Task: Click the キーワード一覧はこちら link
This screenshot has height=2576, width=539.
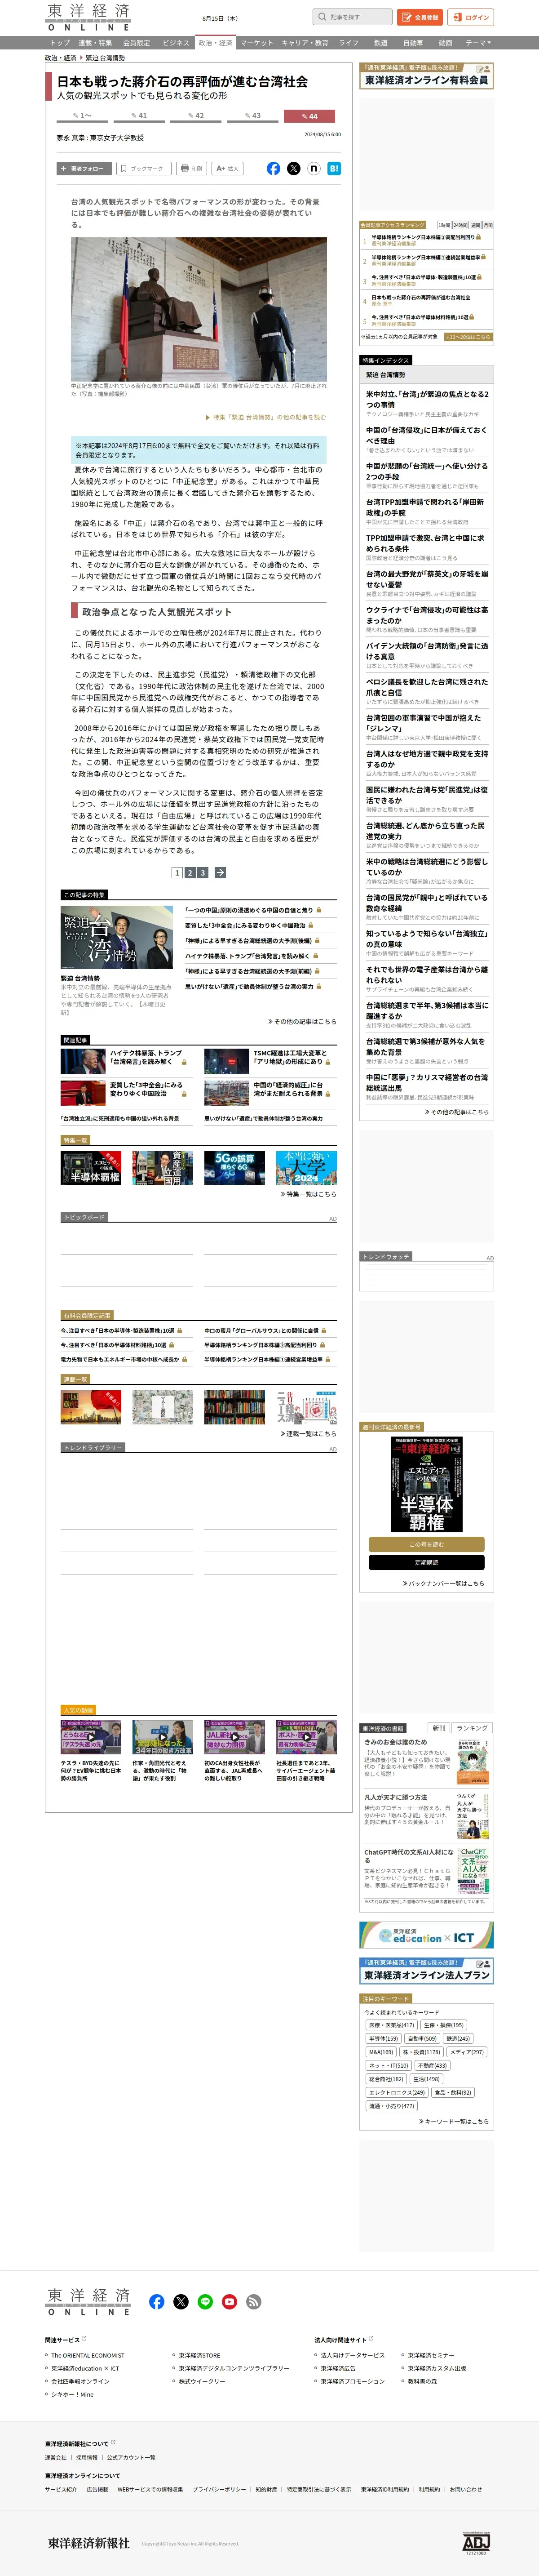Action: tap(454, 2121)
